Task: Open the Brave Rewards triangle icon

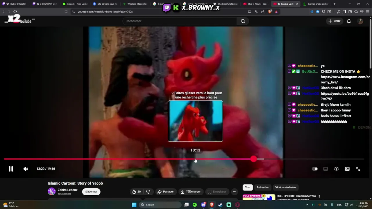Action: [276, 12]
